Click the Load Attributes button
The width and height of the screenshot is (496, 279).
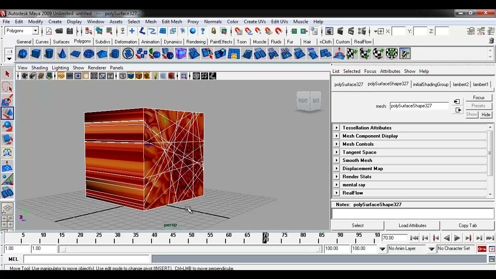412,226
